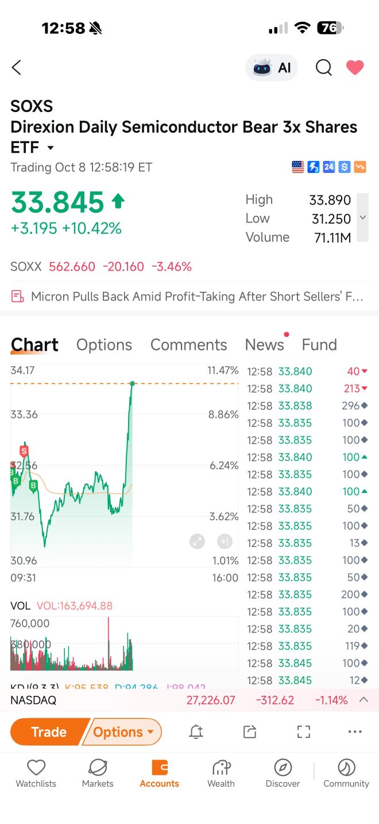
Task: Tap the orange Trade button
Action: pyautogui.click(x=49, y=732)
